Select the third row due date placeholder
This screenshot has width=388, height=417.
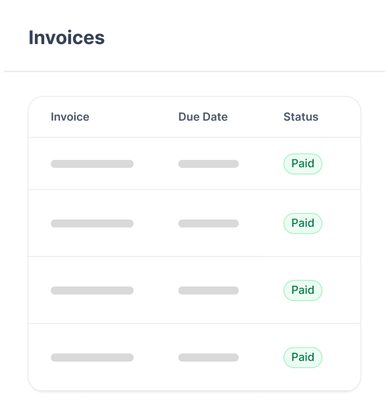[208, 290]
